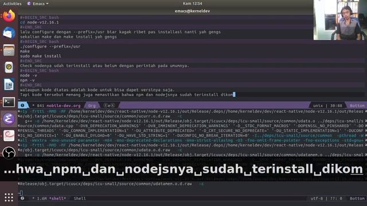The width and height of the screenshot is (367, 206).
Task: Click the 'node -v' line
Action: click(x=28, y=75)
